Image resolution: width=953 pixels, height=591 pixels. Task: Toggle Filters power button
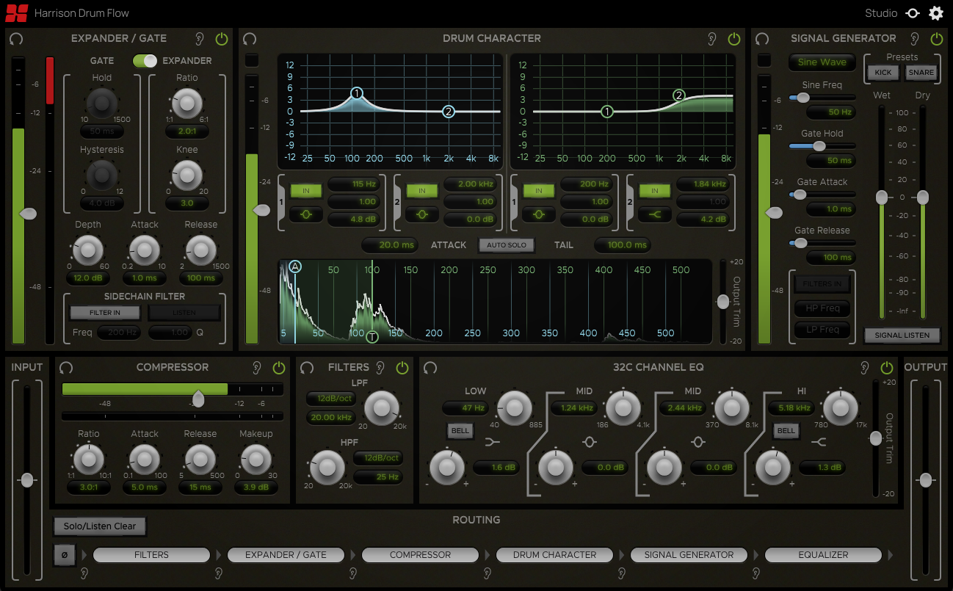pyautogui.click(x=402, y=368)
